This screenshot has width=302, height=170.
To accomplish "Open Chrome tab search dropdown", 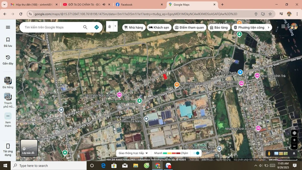I will click(x=4, y=5).
